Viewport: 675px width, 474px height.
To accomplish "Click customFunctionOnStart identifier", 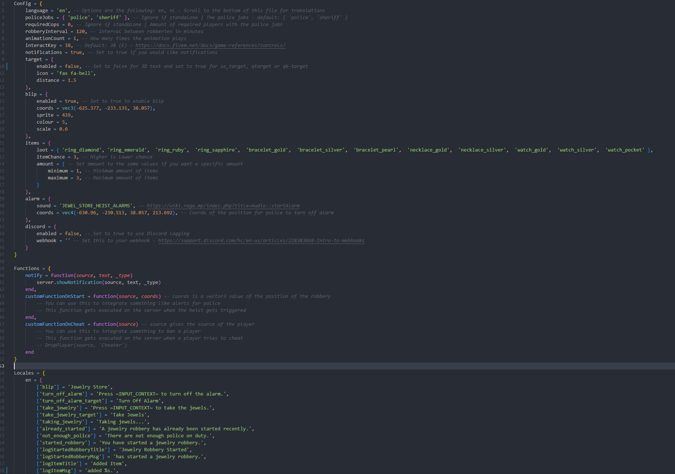I will [x=55, y=296].
